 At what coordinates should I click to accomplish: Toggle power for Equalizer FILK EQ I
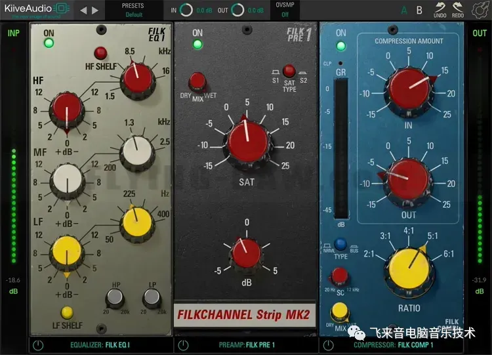[38, 345]
